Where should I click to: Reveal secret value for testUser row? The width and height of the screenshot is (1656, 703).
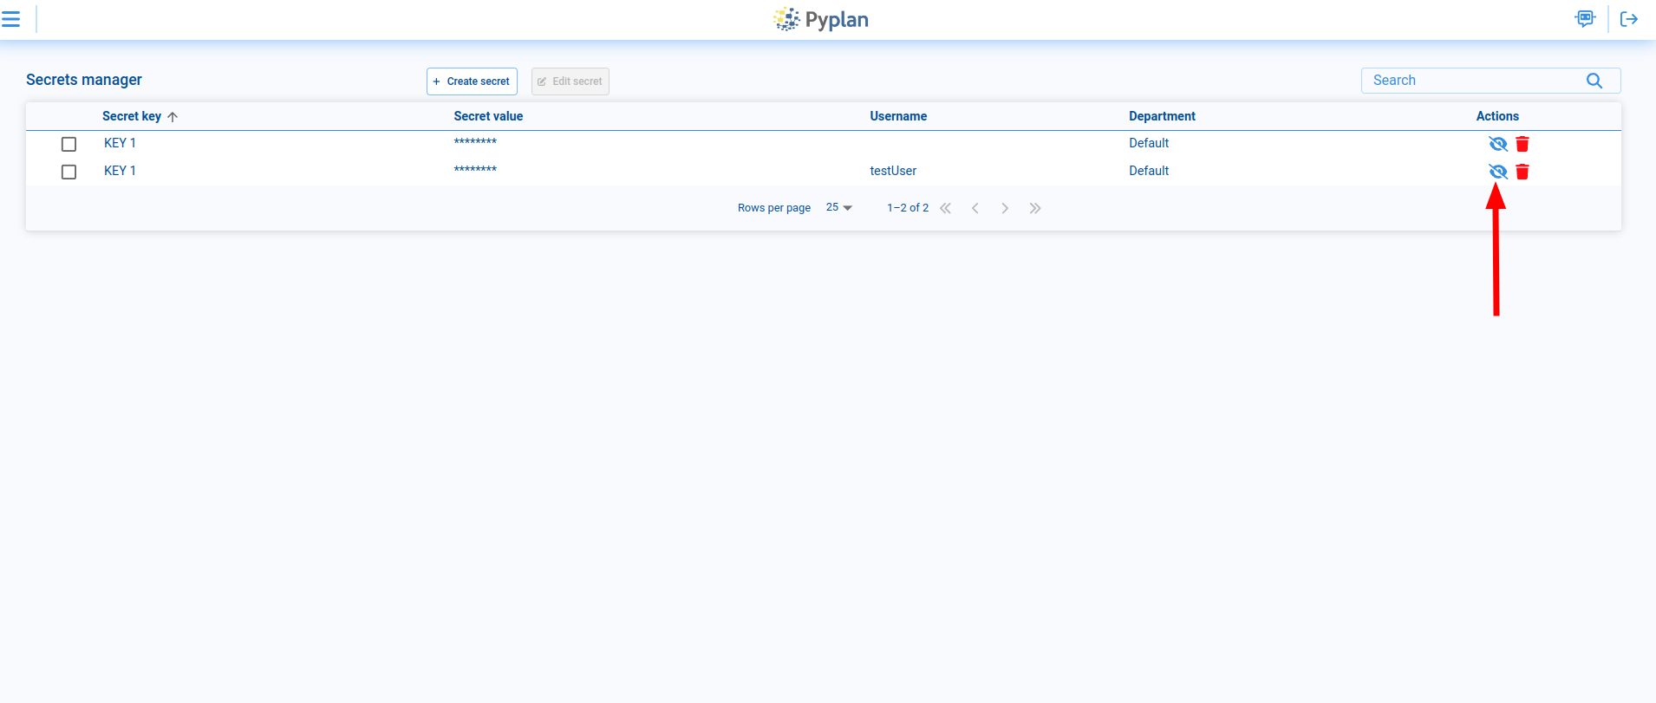click(1497, 172)
